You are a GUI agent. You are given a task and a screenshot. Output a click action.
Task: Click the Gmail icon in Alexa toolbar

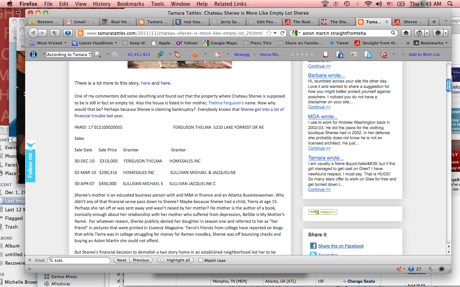point(383,55)
